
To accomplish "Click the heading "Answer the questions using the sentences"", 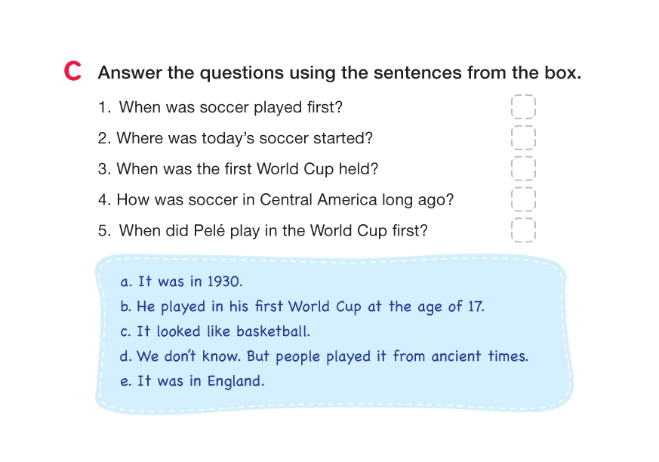I will pos(340,73).
